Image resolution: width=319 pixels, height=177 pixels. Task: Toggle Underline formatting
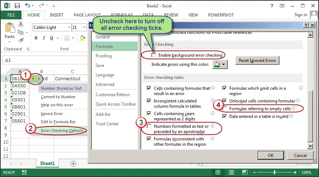[52, 38]
